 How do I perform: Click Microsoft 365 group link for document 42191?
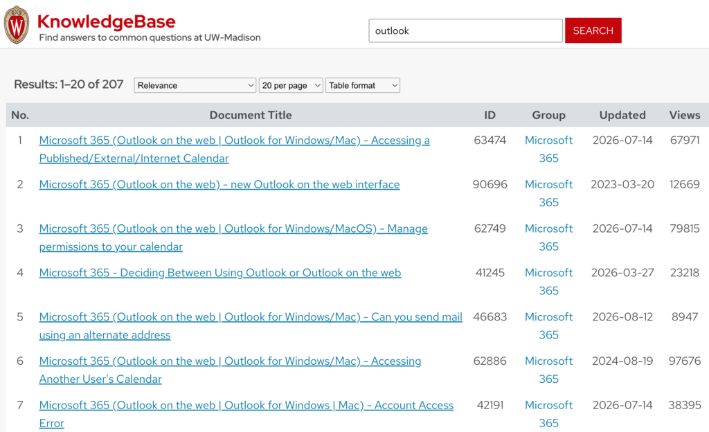(x=548, y=414)
